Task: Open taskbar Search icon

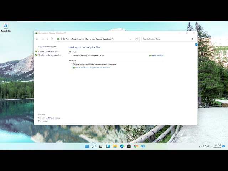Action: coord(94,146)
